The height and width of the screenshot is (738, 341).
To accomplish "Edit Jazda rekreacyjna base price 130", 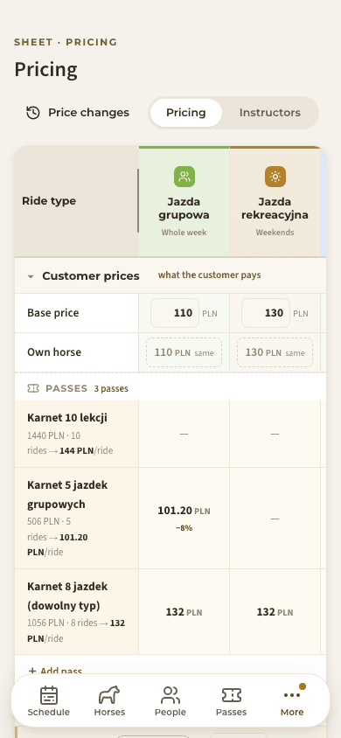I will pos(265,313).
